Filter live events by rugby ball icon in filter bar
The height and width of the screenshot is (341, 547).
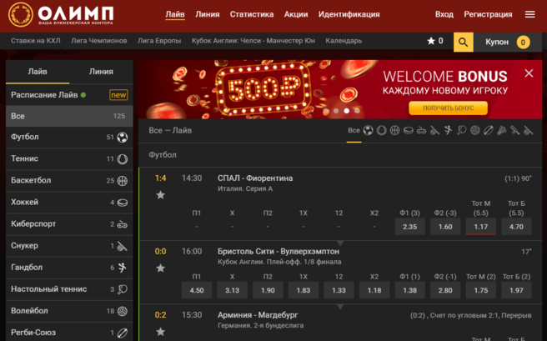(x=489, y=130)
